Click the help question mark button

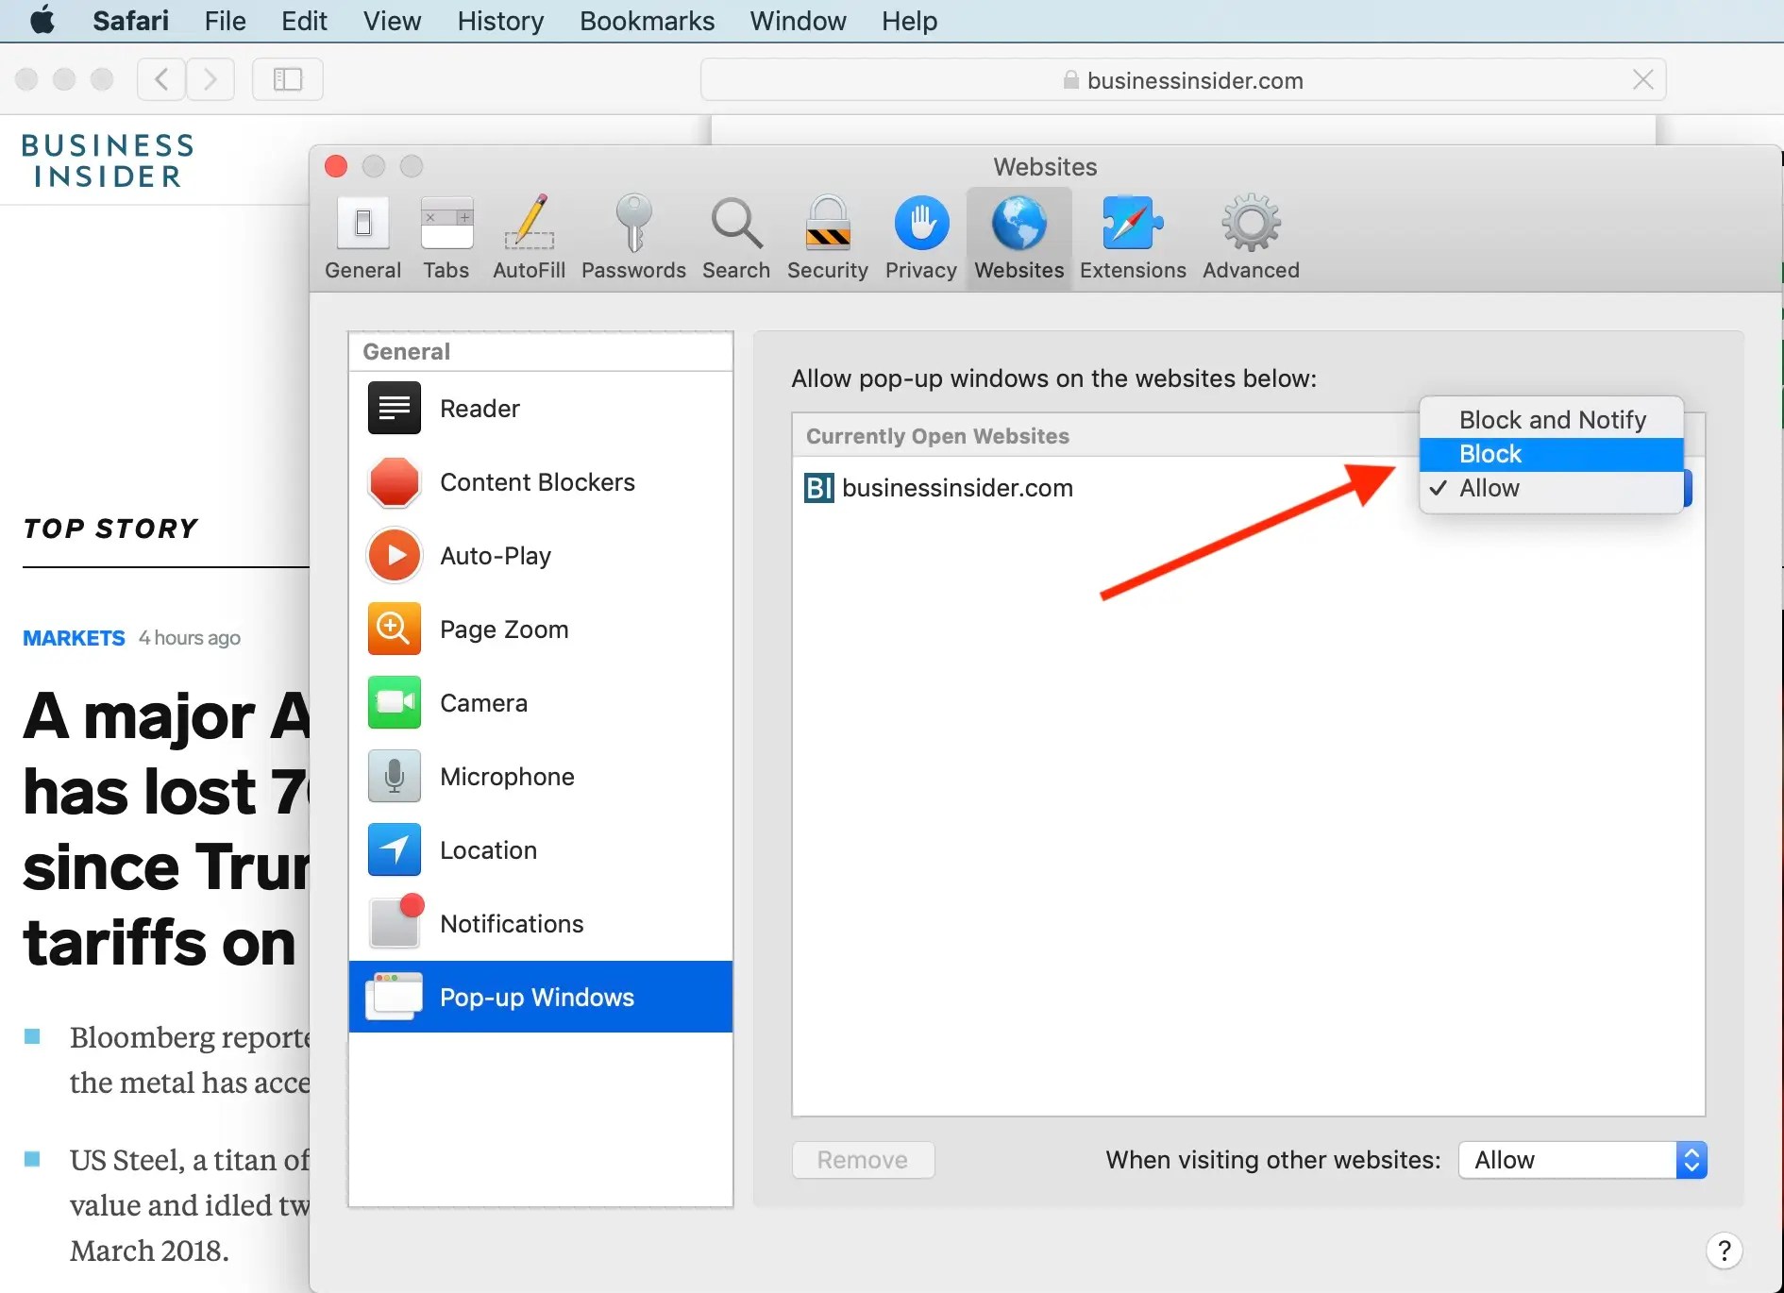[1725, 1250]
